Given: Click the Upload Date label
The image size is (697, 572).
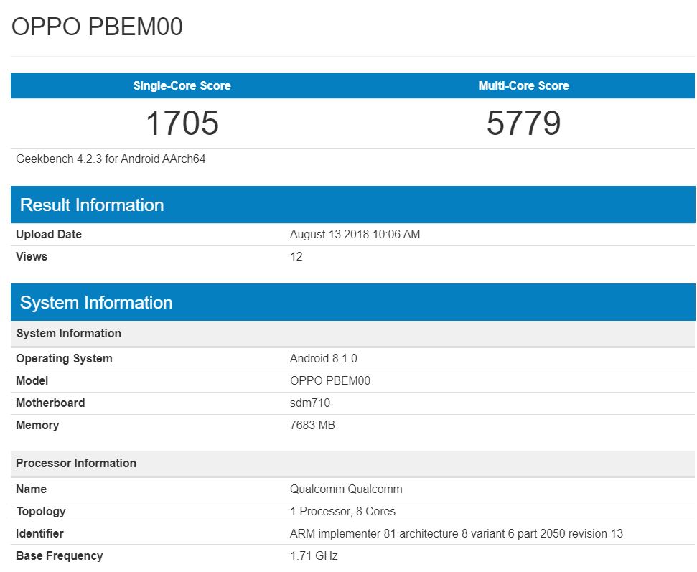Looking at the screenshot, I should [49, 234].
